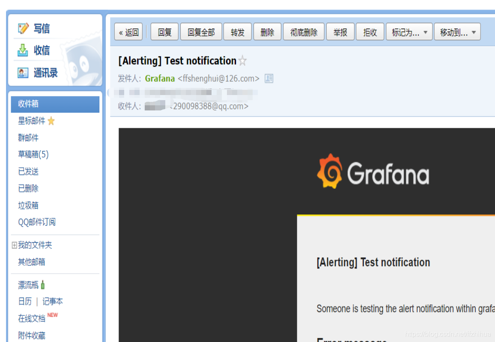Screen dimensions: 495x342
Task: Click the contacts card icon in sidebar
Action: pos(23,73)
